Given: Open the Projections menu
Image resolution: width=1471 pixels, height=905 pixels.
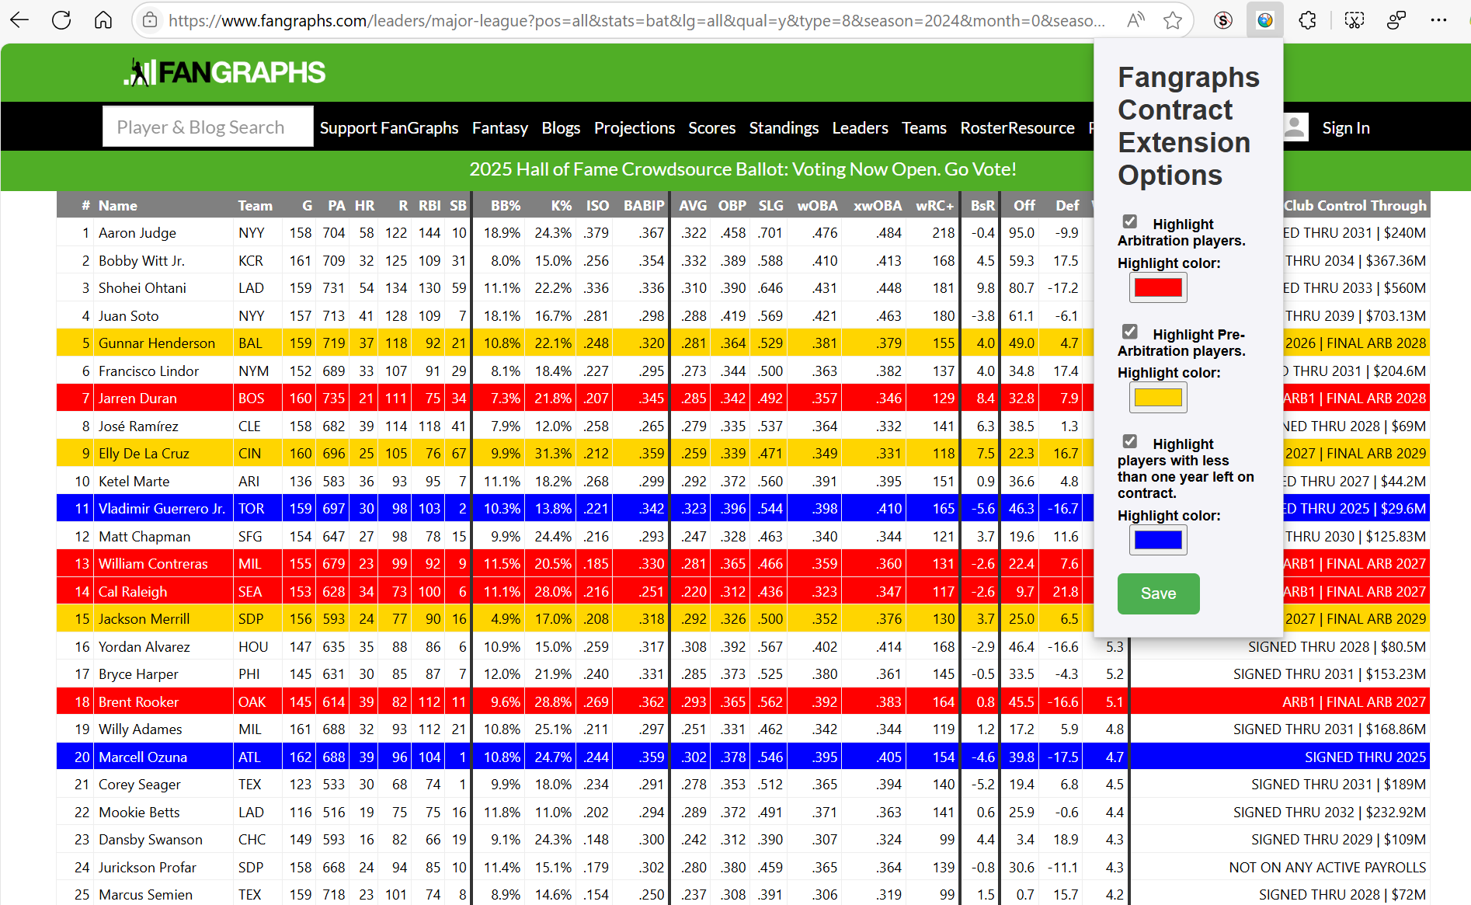Looking at the screenshot, I should 635,127.
